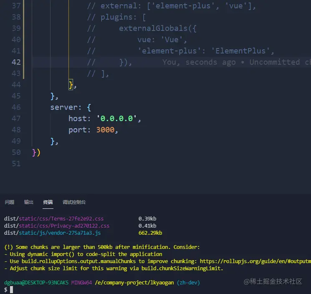Click the commented vue: 'Vue' line
The height and width of the screenshot is (294, 311).
click(x=162, y=40)
